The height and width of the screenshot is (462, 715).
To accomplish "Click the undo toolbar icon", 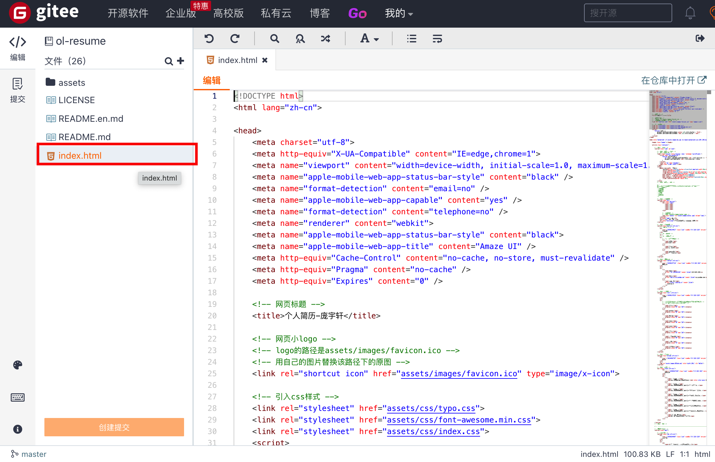I will (209, 39).
